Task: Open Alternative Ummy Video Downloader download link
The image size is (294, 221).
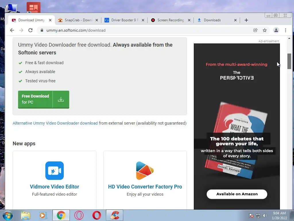Action: (x=55, y=123)
